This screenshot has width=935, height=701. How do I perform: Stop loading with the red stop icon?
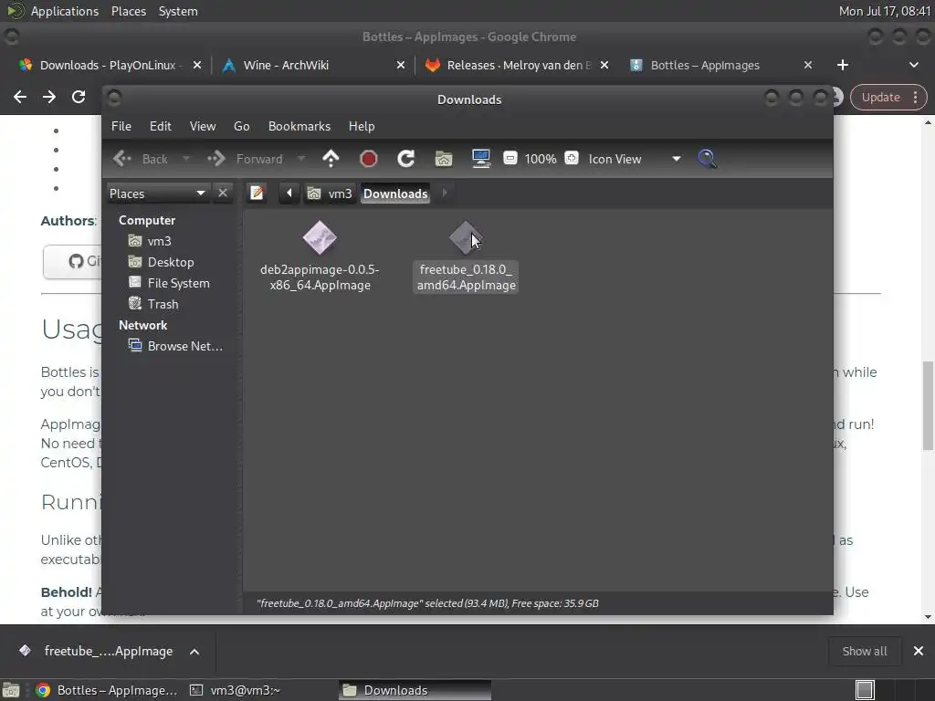click(369, 159)
